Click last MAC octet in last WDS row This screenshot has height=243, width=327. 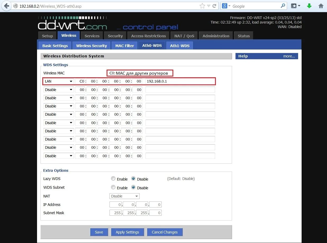(x=137, y=156)
